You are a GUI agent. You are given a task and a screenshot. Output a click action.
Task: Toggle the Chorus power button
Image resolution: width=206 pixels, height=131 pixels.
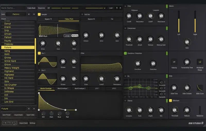125,101
